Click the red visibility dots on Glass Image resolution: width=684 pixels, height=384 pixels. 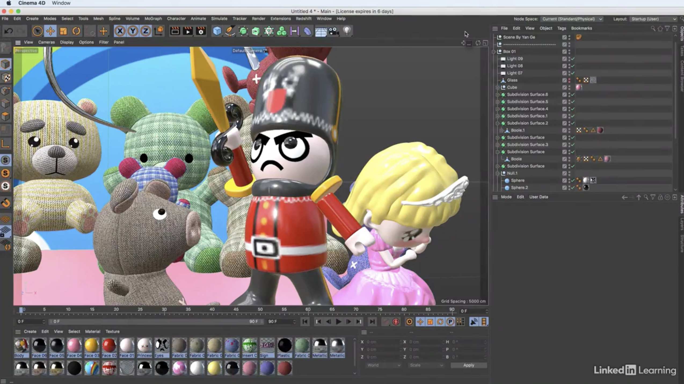[x=569, y=80]
